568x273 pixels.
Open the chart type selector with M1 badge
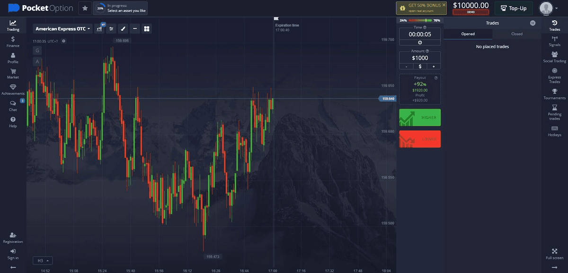tap(99, 28)
